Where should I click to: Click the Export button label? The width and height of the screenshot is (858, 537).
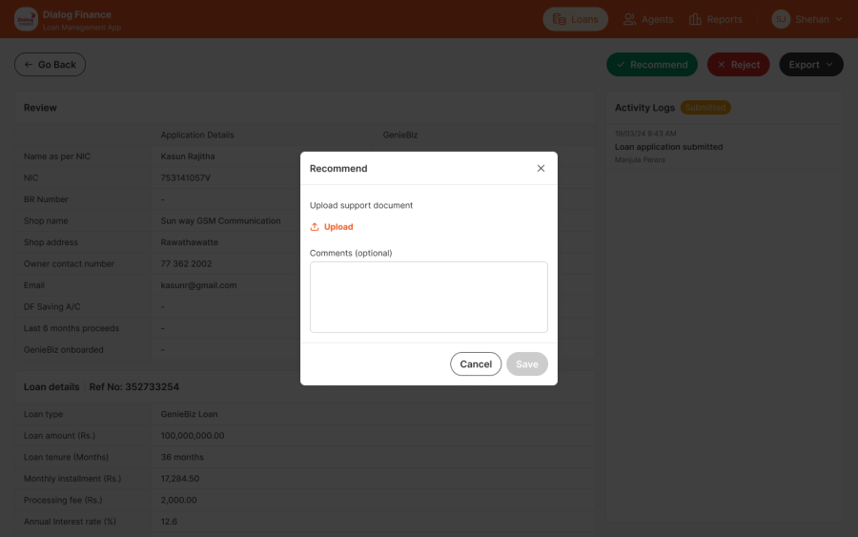pyautogui.click(x=804, y=65)
